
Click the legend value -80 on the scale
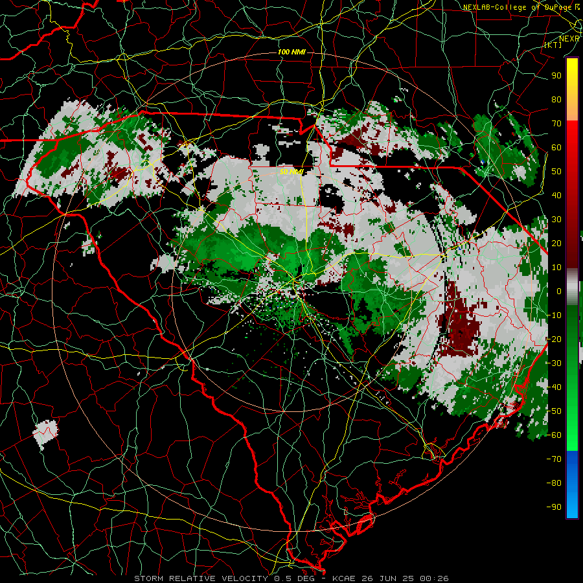point(554,483)
